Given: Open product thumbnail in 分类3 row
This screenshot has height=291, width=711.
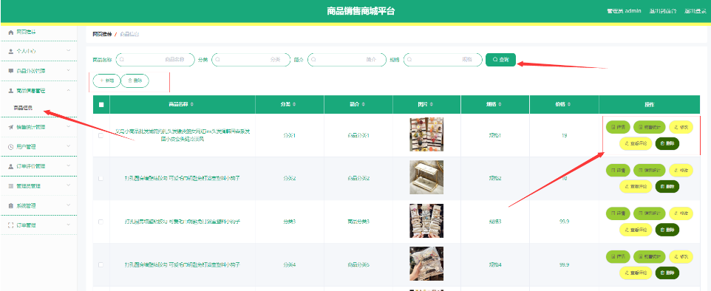Looking at the screenshot, I should coord(426,221).
